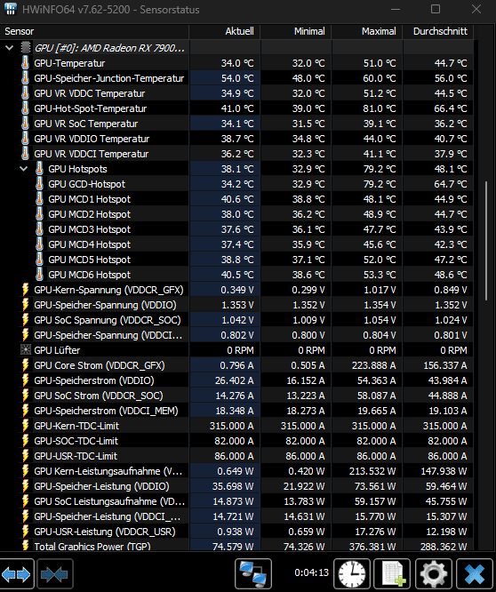Click thermometer icon beside GPU VR SoC Temperatur
496x592 pixels.
click(25, 123)
